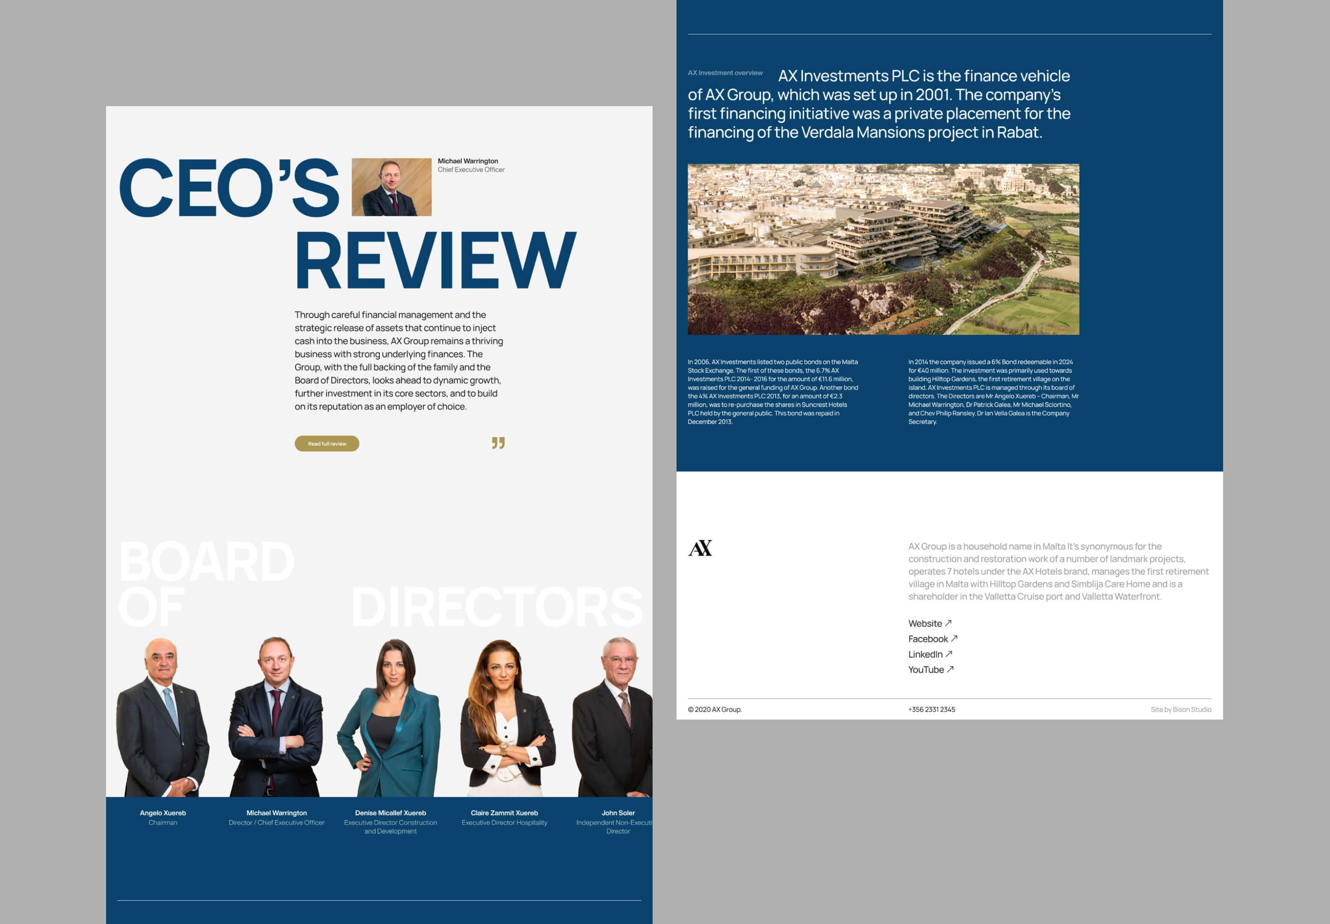Click the arrow icon beside YouTube

pyautogui.click(x=950, y=669)
